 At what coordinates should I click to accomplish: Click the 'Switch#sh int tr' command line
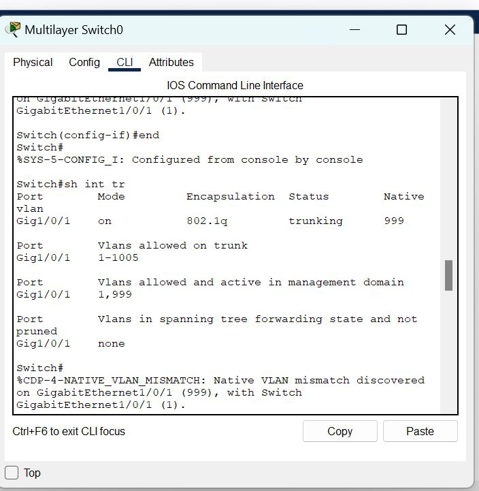click(71, 184)
